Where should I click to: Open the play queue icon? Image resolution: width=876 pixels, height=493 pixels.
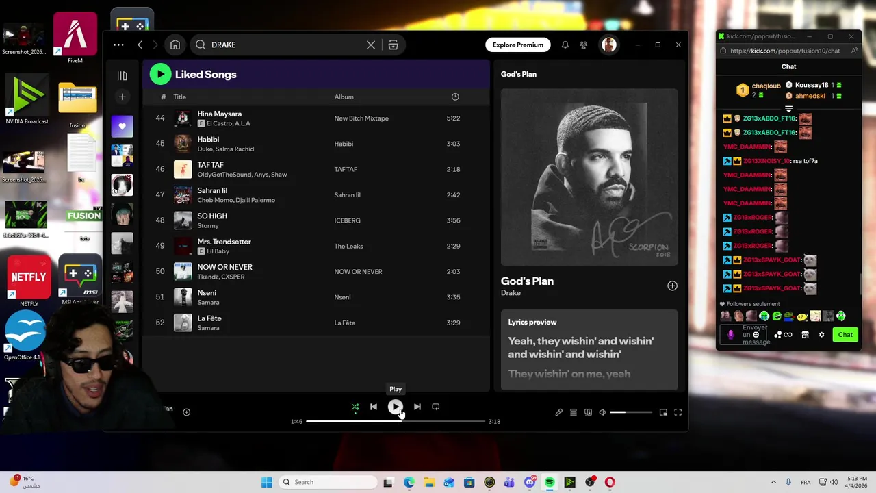point(574,412)
